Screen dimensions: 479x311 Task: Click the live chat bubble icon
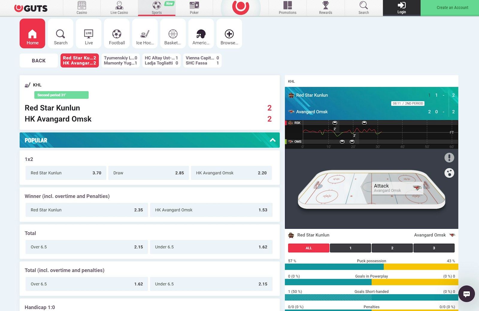[x=466, y=294]
